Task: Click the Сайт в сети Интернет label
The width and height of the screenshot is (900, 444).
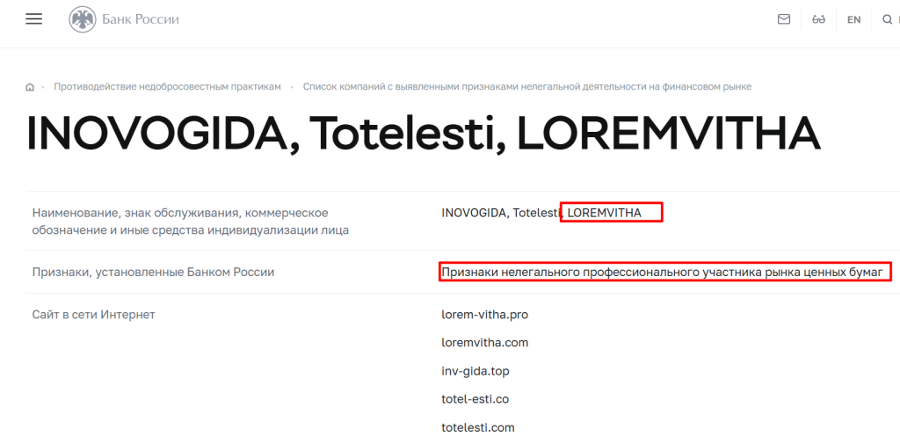Action: (x=93, y=315)
